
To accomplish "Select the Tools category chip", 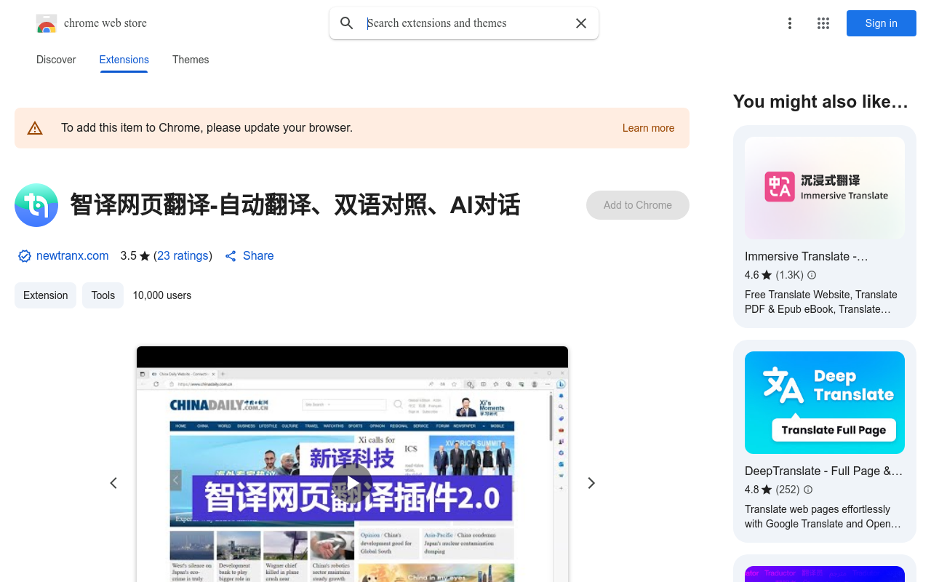I will (x=103, y=295).
